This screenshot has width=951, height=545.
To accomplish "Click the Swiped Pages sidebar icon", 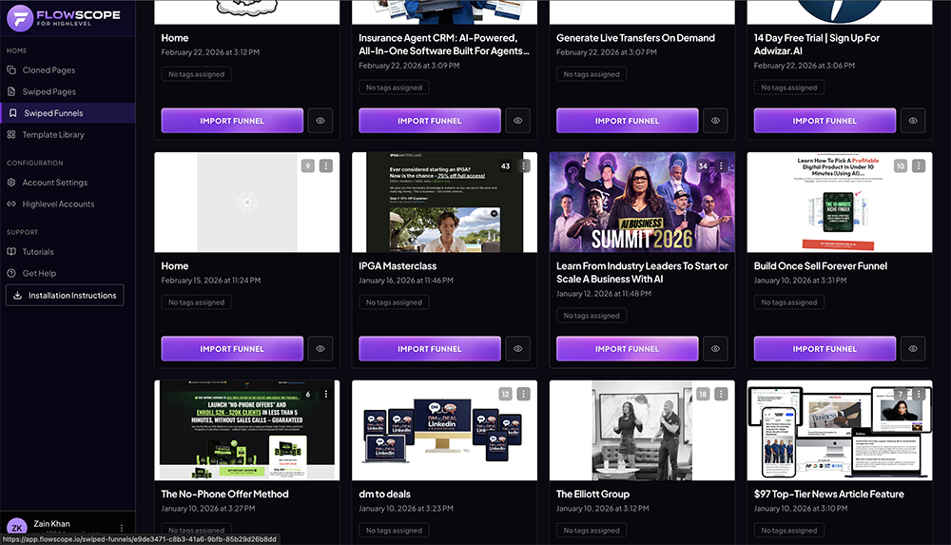I will [x=12, y=92].
